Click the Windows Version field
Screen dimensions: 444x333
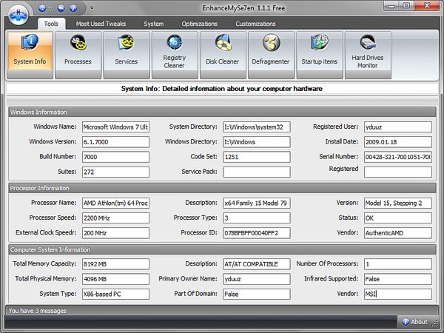(x=115, y=142)
